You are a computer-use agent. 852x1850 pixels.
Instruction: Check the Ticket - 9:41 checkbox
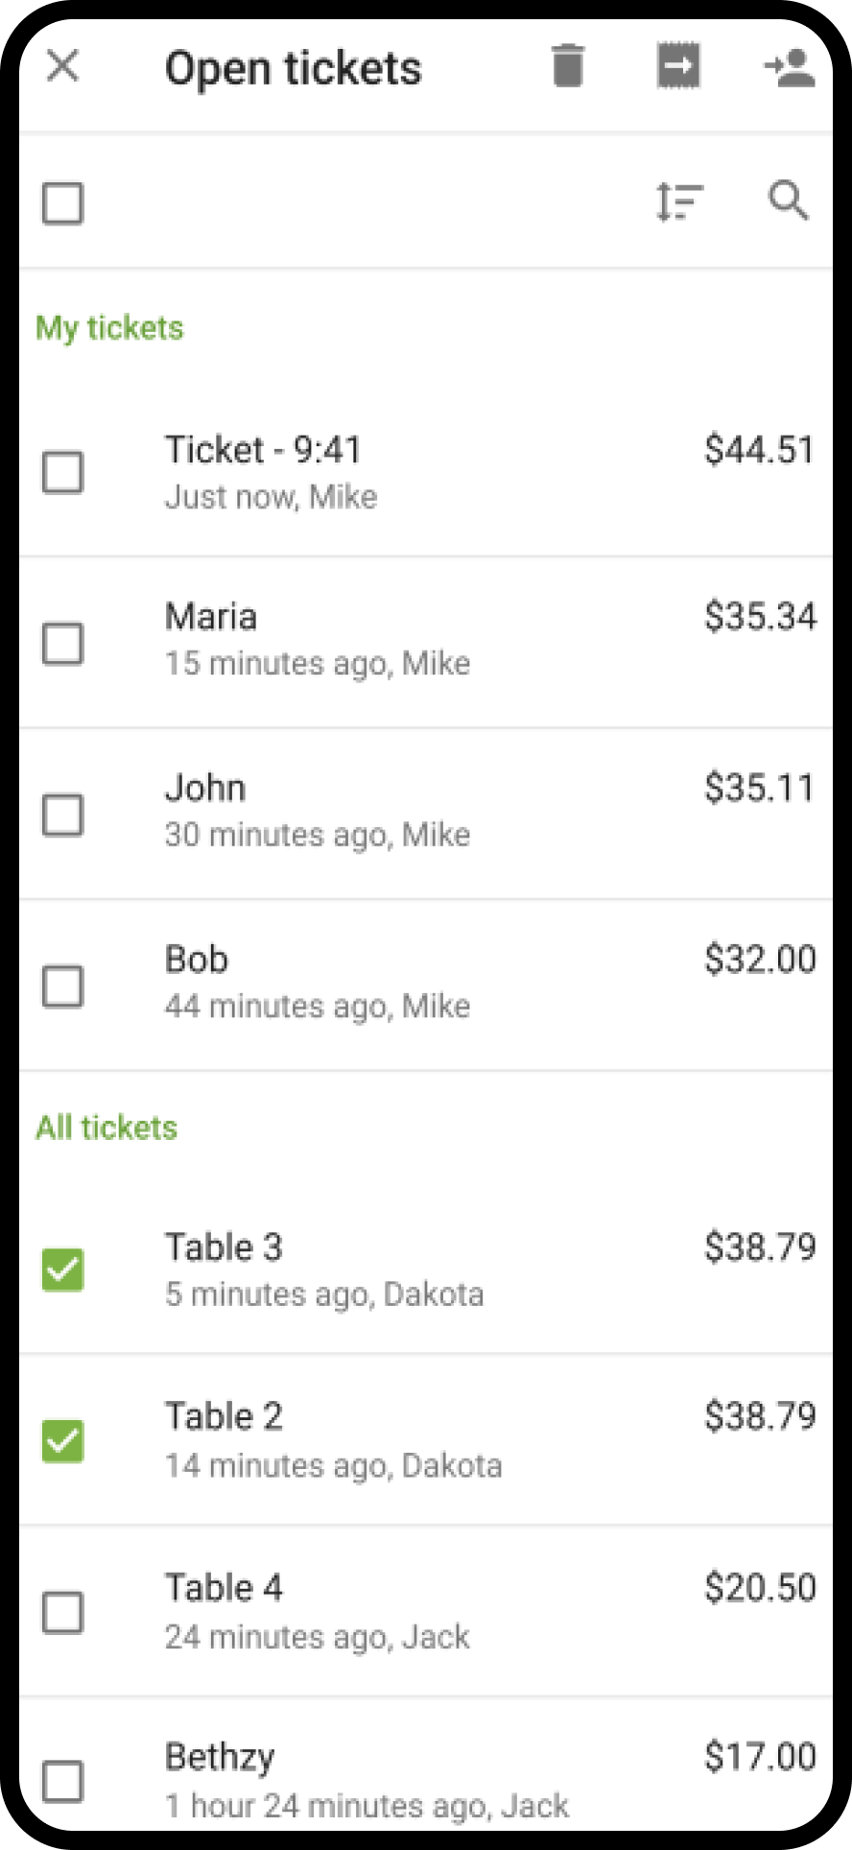63,472
